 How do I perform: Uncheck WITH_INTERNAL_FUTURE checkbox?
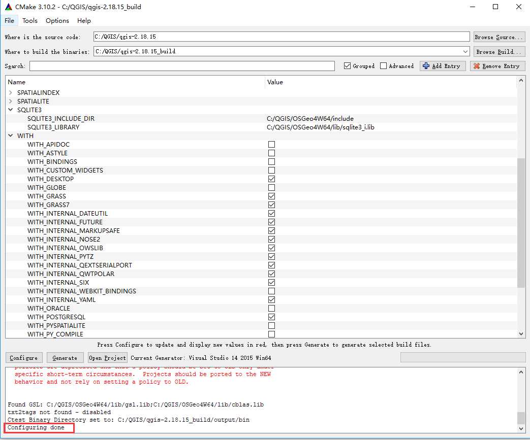point(271,222)
